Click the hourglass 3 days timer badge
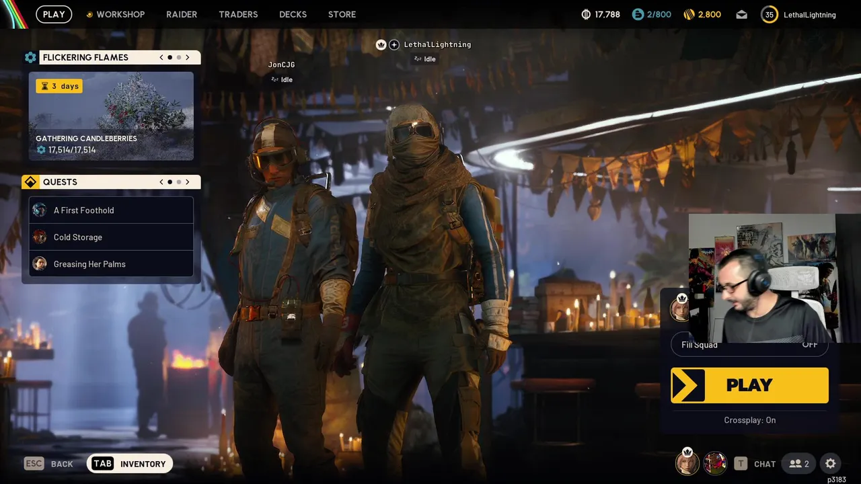 pos(59,86)
